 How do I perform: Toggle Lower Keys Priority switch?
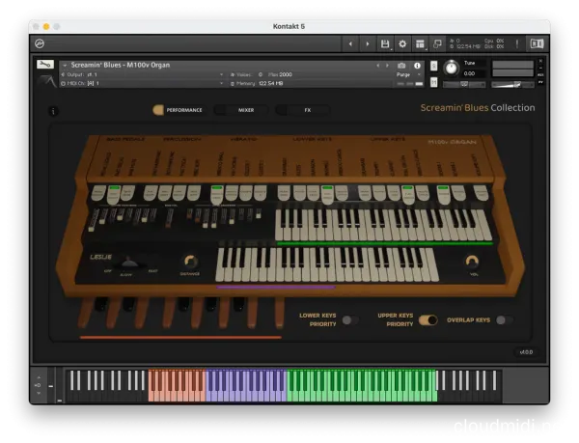click(350, 320)
